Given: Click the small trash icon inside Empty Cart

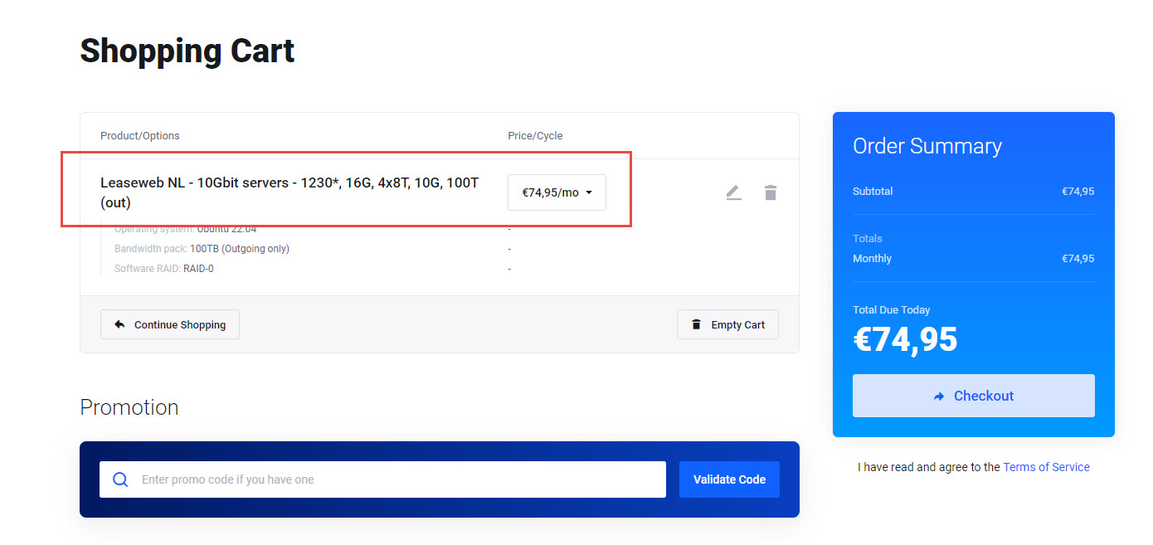Looking at the screenshot, I should click(696, 325).
